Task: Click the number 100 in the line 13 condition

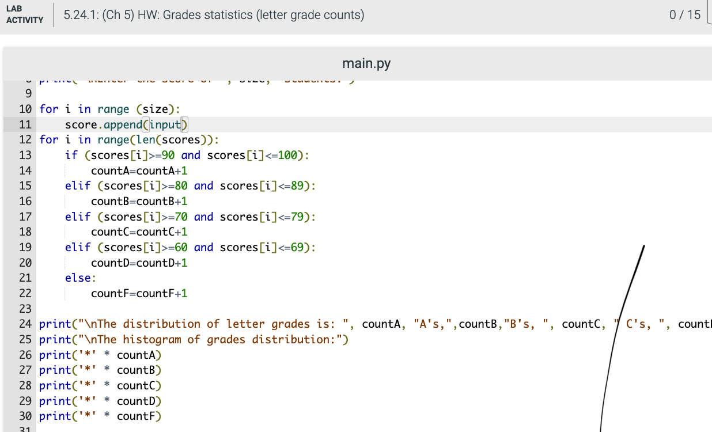Action: point(287,155)
